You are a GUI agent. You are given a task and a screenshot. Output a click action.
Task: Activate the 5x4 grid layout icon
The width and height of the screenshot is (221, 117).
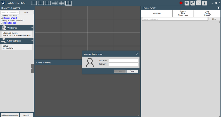point(69,3)
